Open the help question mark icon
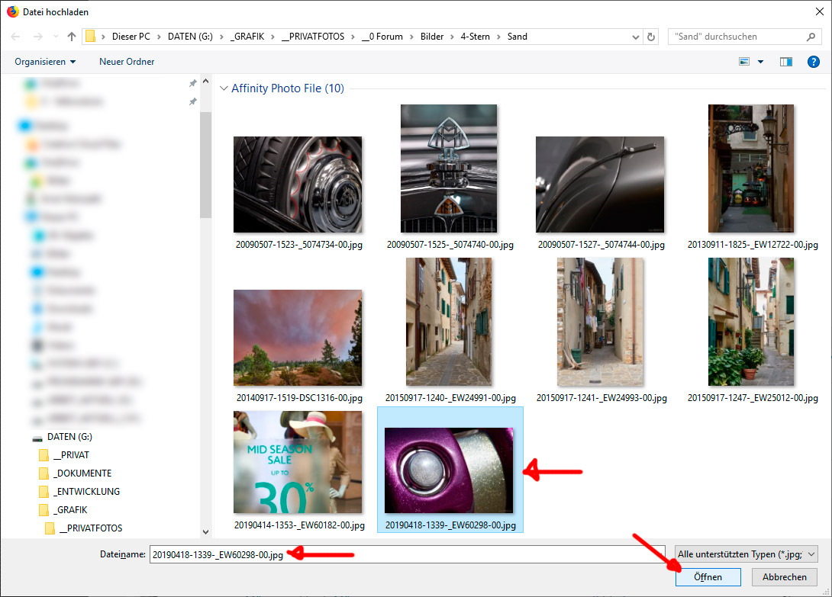Viewport: 832px width, 597px height. (x=813, y=62)
